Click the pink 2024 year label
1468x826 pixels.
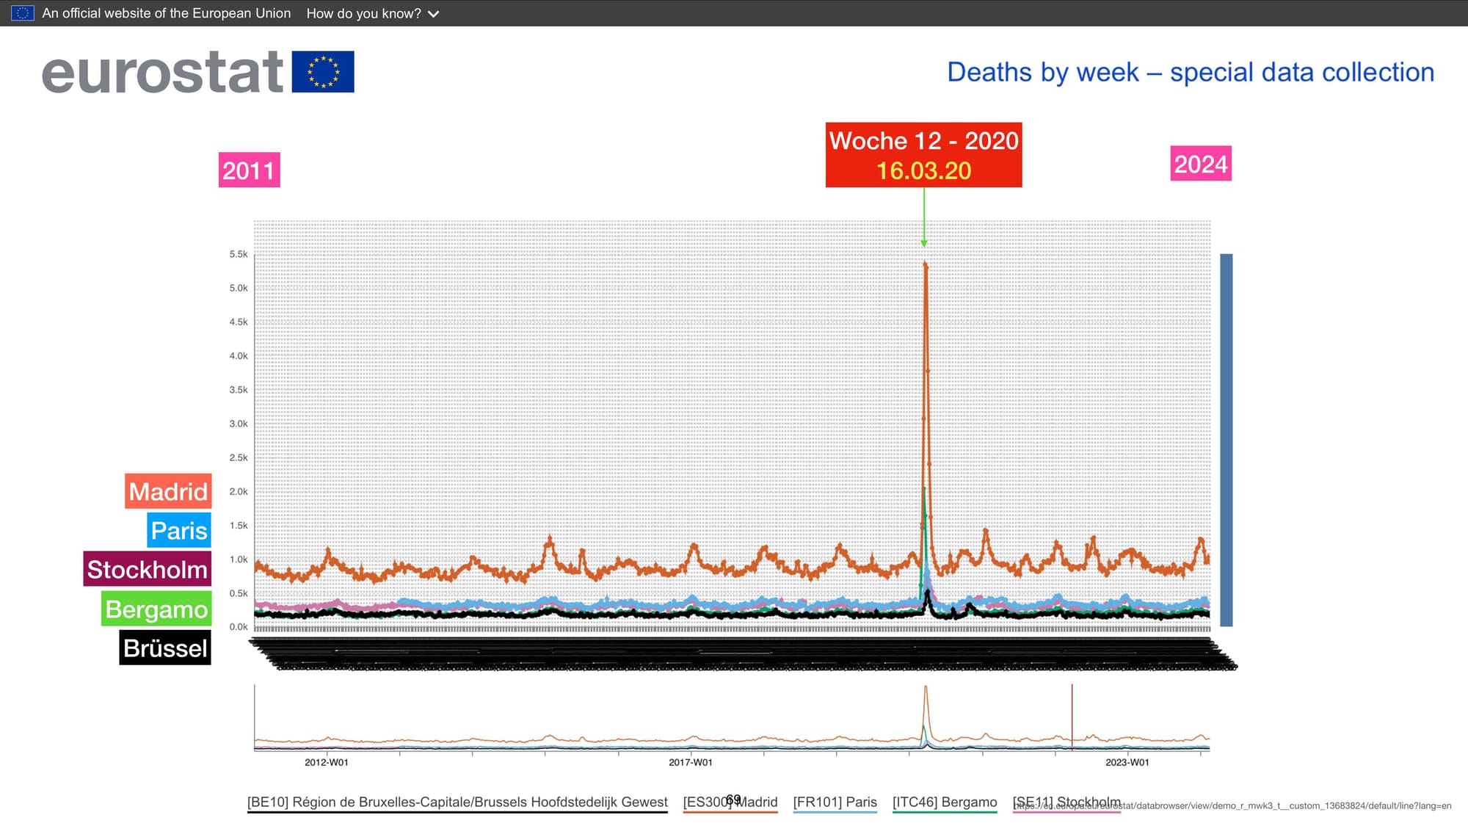pos(1201,164)
